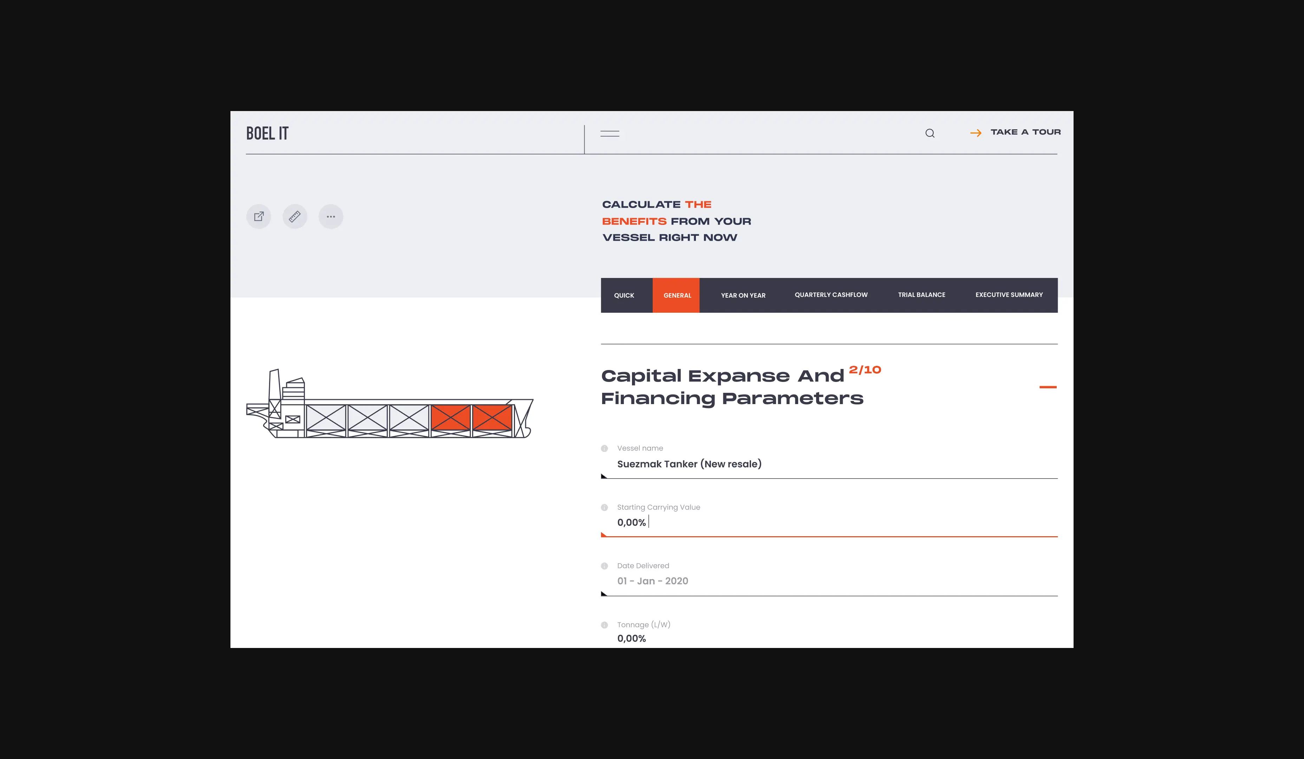Switch to the Quarterly Cashflow tab
Image resolution: width=1304 pixels, height=759 pixels.
pos(830,294)
